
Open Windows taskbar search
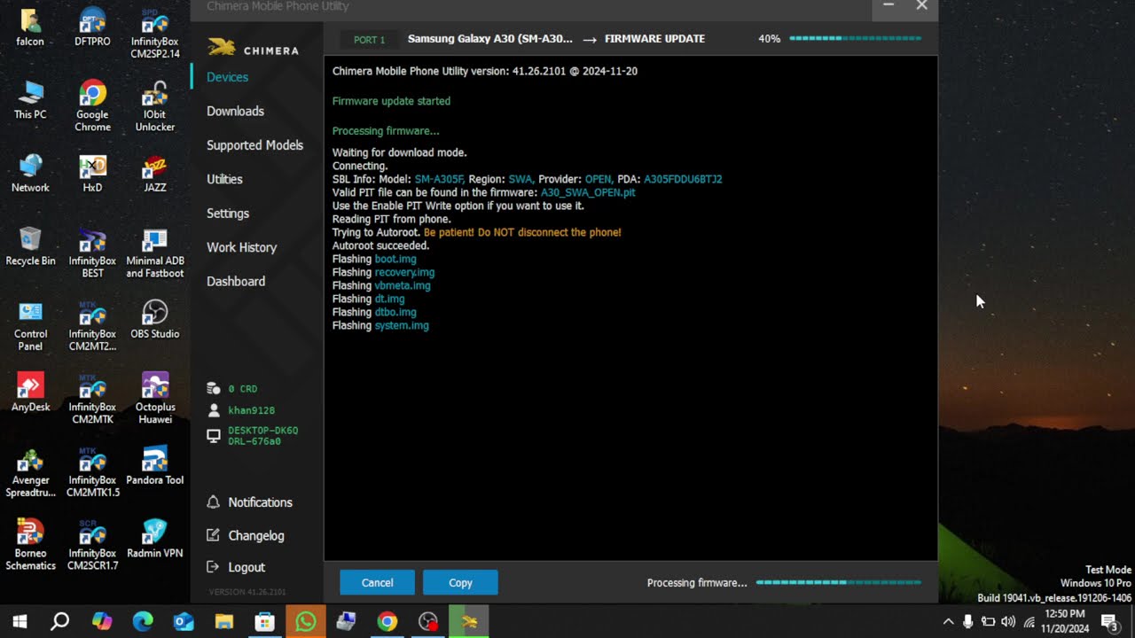click(60, 621)
